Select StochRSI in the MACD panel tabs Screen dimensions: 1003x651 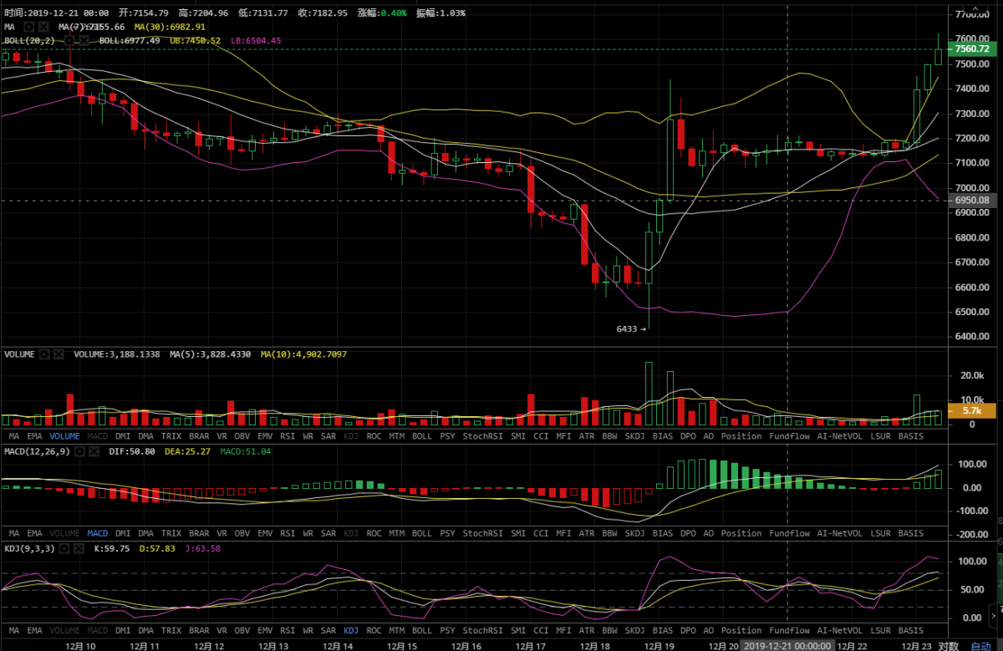483,533
